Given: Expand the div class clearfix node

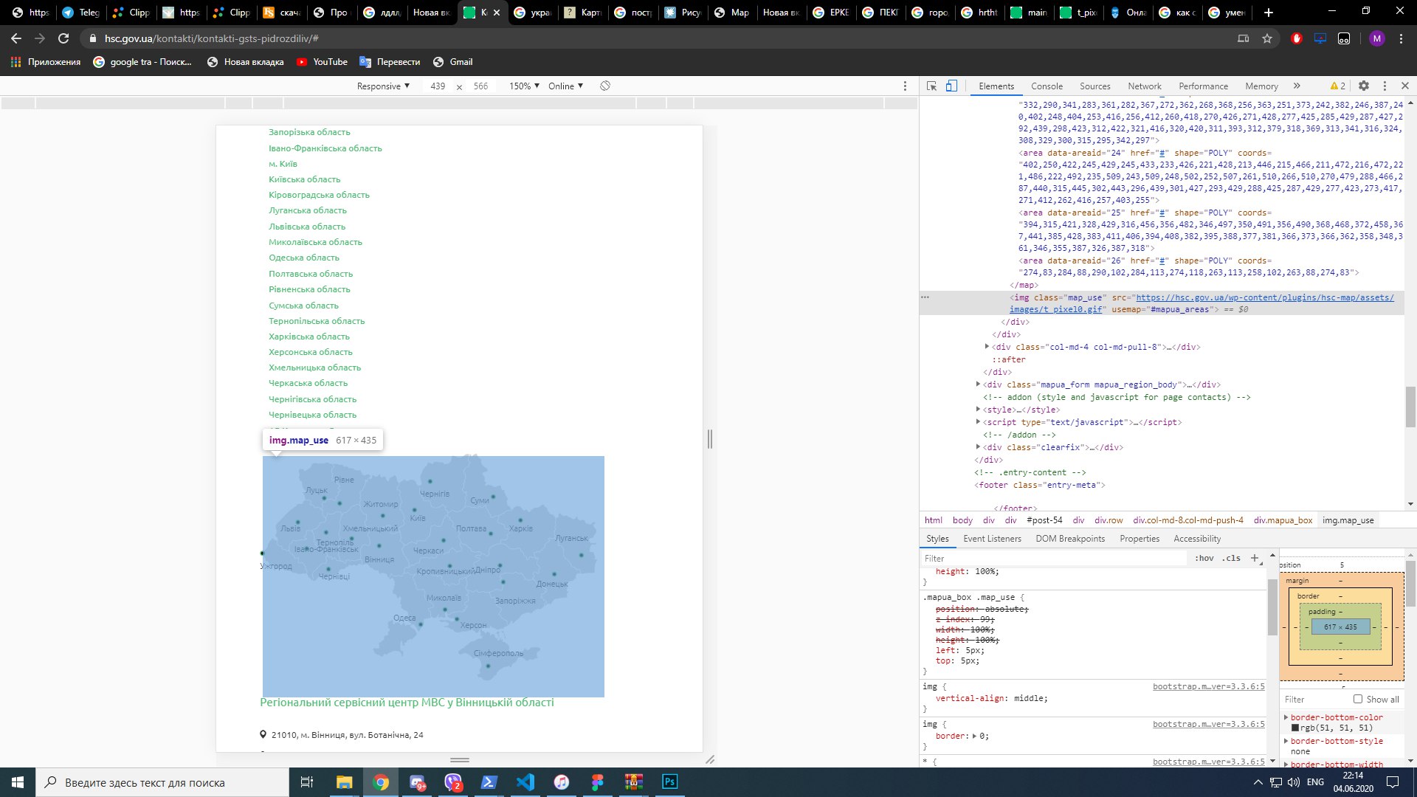Looking at the screenshot, I should (x=978, y=447).
